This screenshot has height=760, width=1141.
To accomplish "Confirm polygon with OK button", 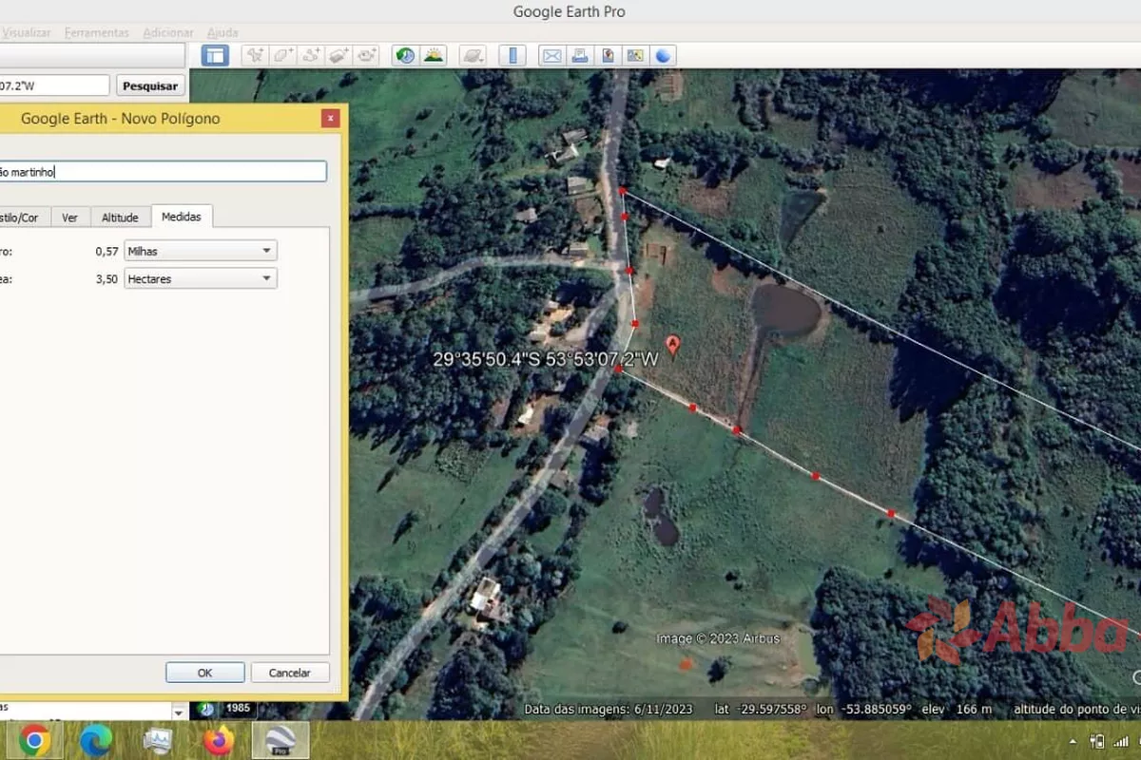I will click(x=204, y=673).
